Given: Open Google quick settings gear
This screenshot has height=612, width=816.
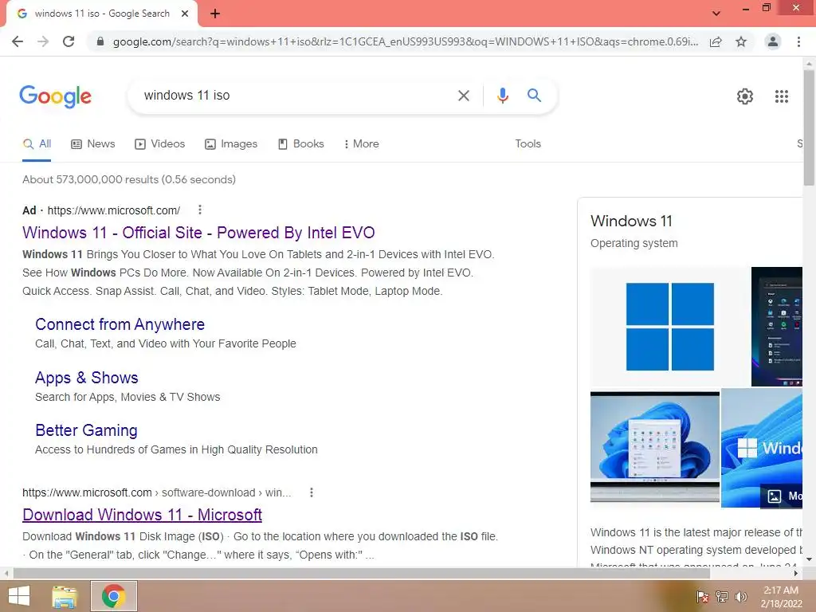Looking at the screenshot, I should click(x=745, y=96).
